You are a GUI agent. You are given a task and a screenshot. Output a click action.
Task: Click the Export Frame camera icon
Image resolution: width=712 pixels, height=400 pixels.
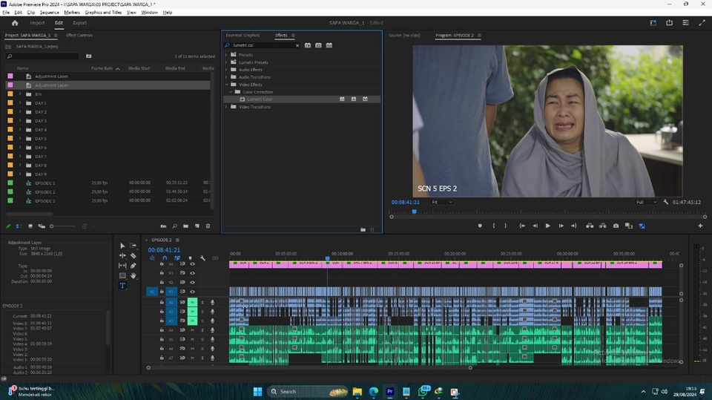pos(616,226)
